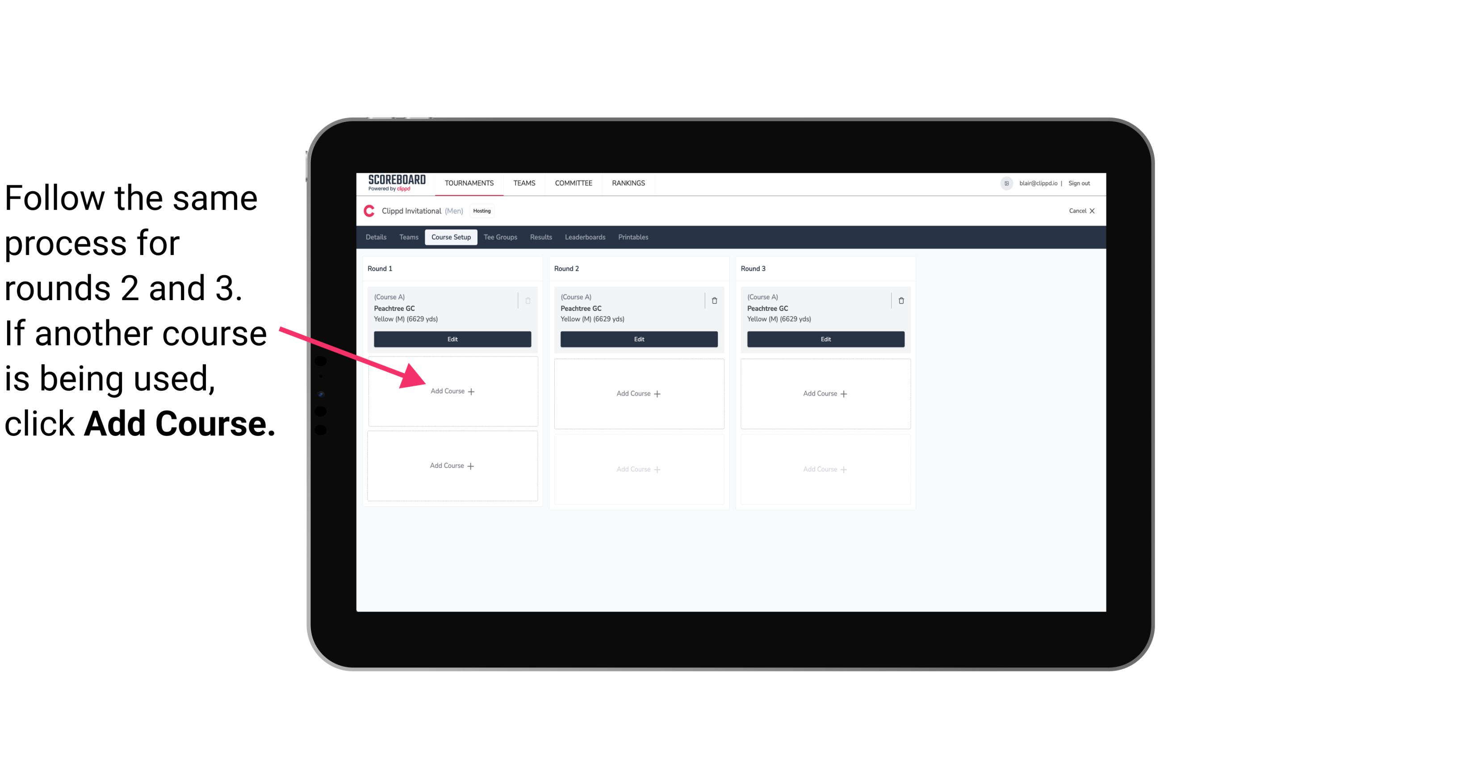Viewport: 1457px width, 784px height.
Task: Select the Teams menu item
Action: click(521, 182)
